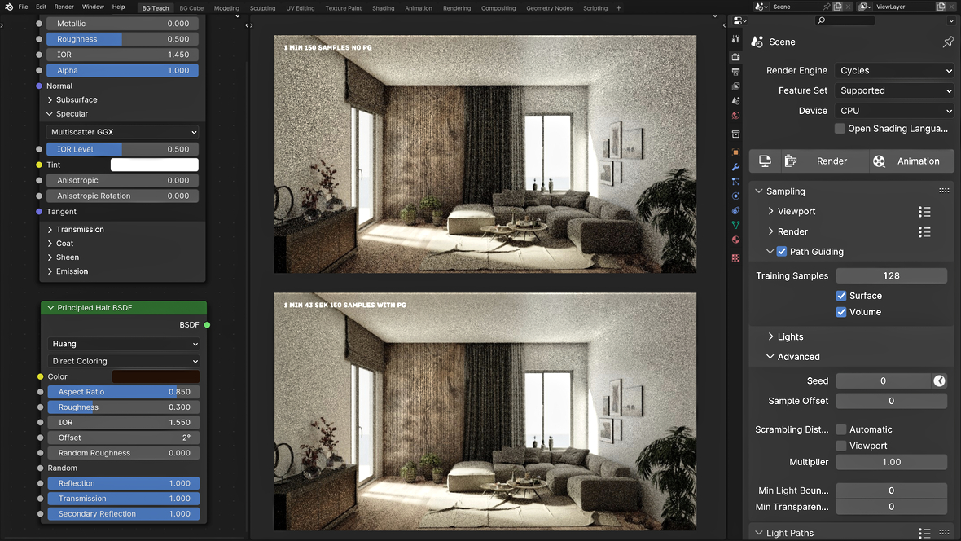Expand the Lights subpanel
The height and width of the screenshot is (541, 961).
(x=790, y=336)
